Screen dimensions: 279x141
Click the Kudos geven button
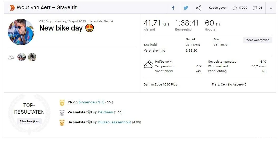(218, 8)
